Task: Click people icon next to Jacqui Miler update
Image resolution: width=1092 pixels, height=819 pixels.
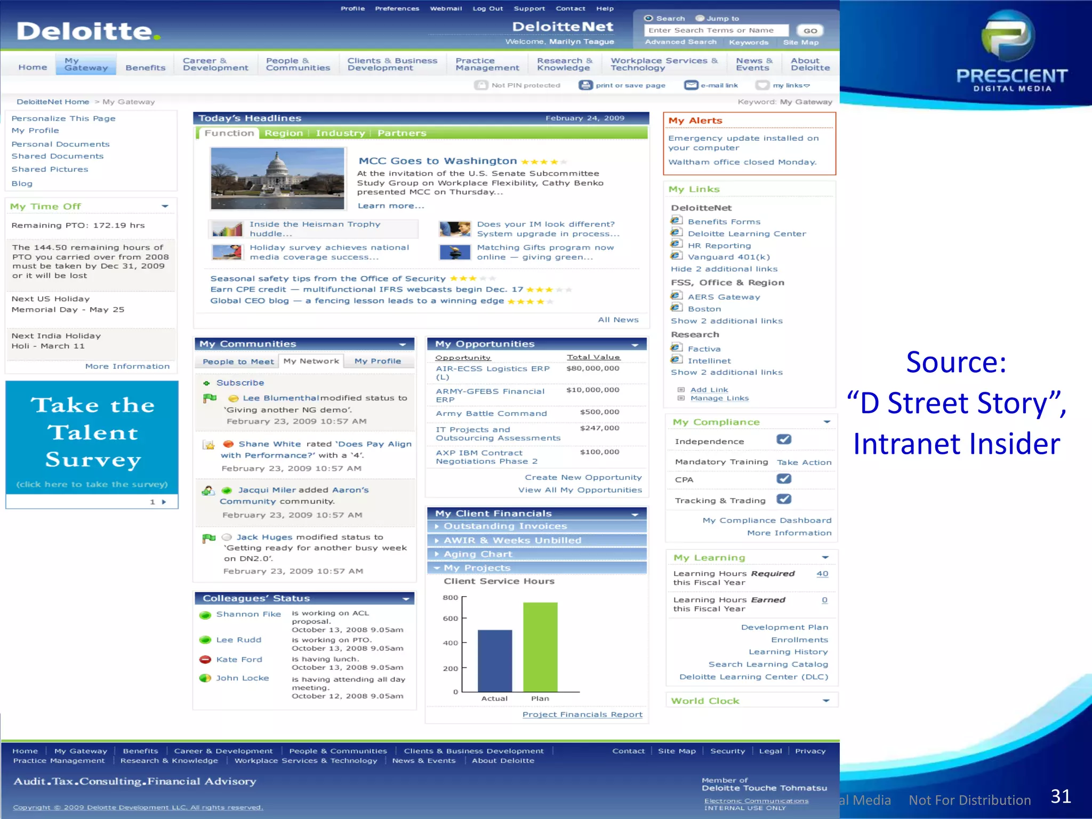Action: click(208, 491)
